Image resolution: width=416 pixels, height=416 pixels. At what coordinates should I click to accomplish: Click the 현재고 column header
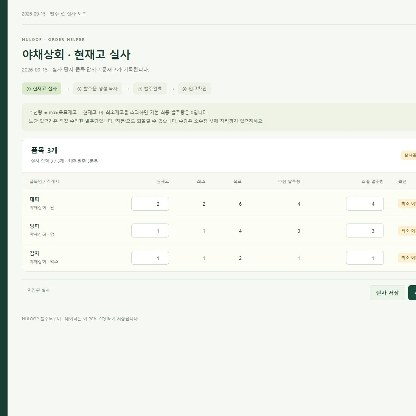click(163, 182)
